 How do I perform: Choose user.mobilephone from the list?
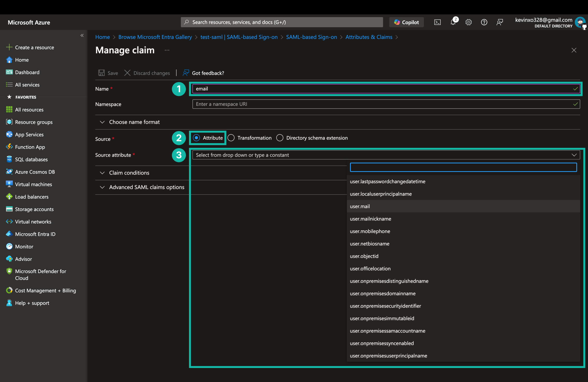coord(463,231)
